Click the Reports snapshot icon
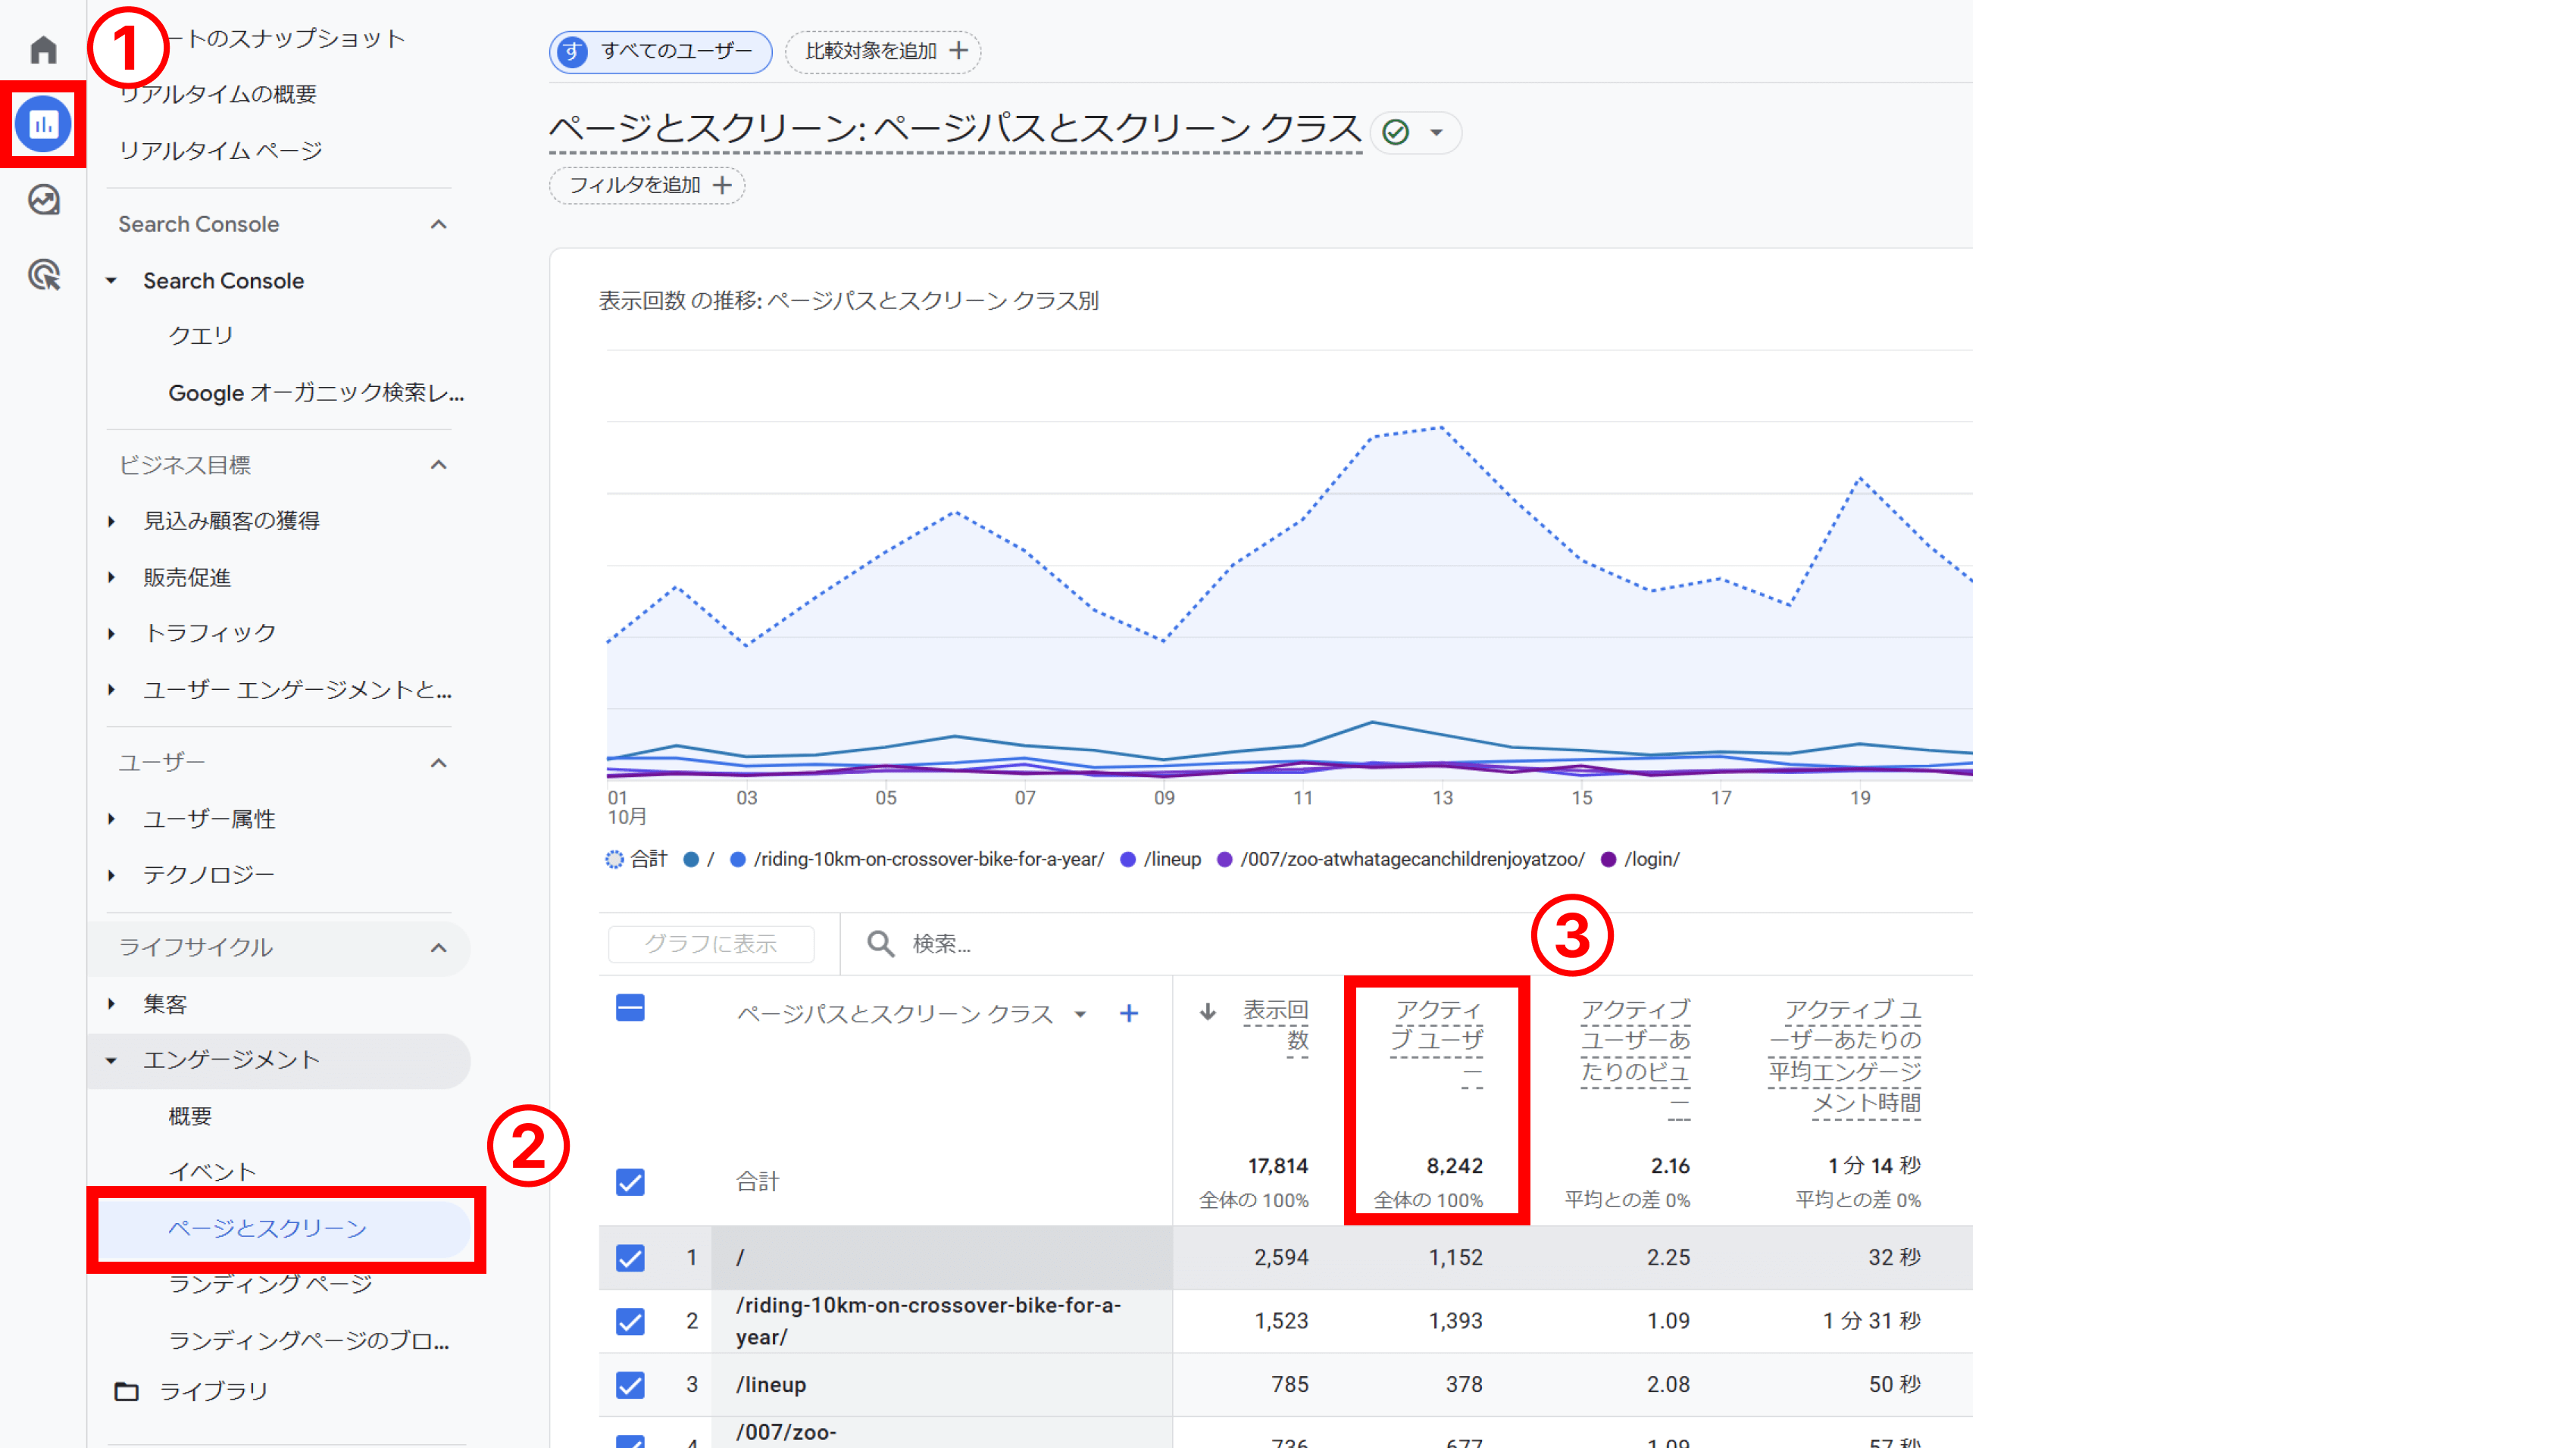 coord(42,122)
